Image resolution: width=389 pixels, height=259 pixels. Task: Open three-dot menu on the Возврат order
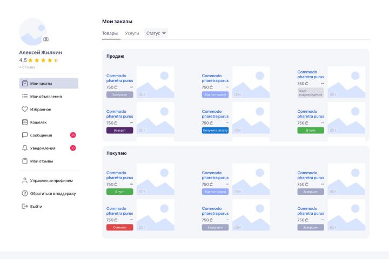click(131, 123)
